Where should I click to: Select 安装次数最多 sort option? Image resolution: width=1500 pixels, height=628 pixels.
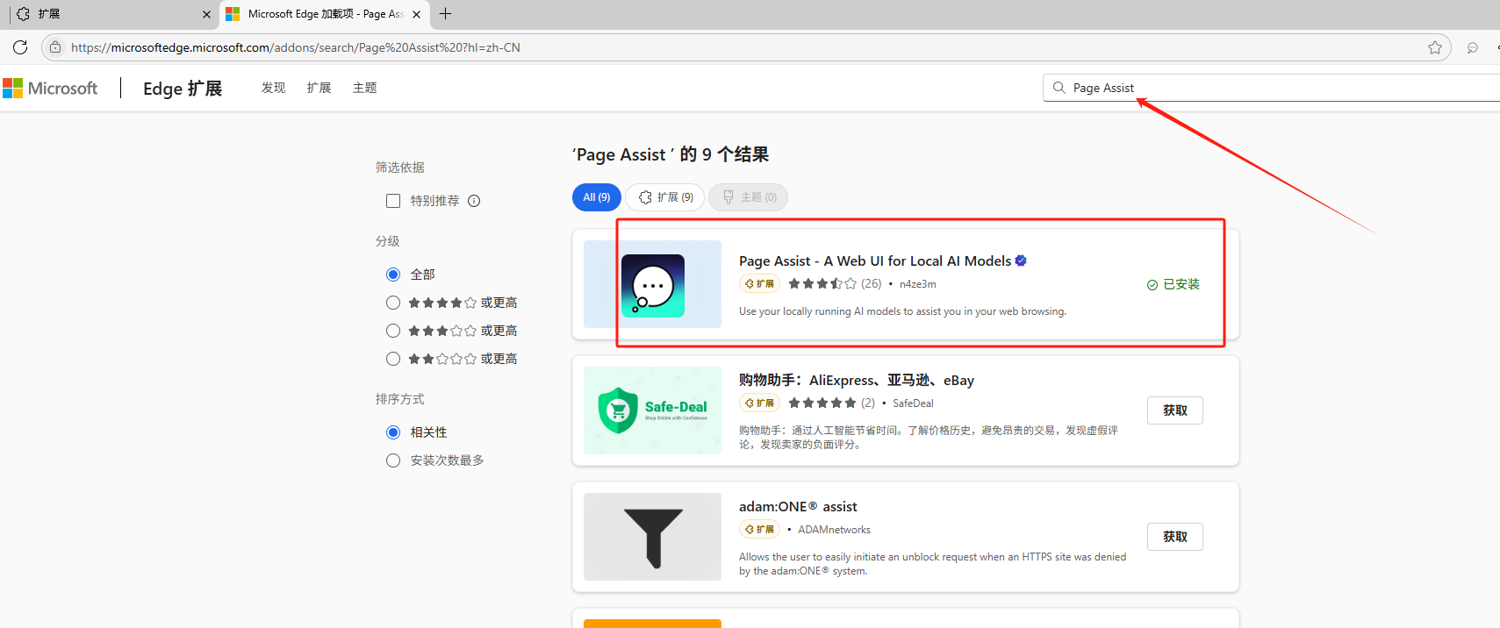(393, 460)
